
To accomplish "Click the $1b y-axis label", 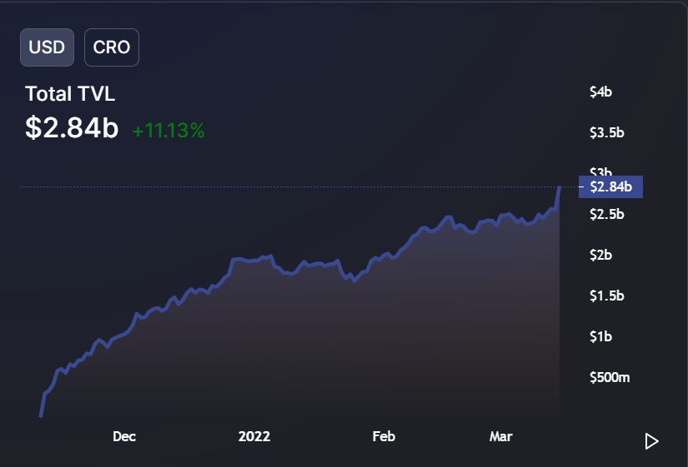I will click(x=600, y=336).
